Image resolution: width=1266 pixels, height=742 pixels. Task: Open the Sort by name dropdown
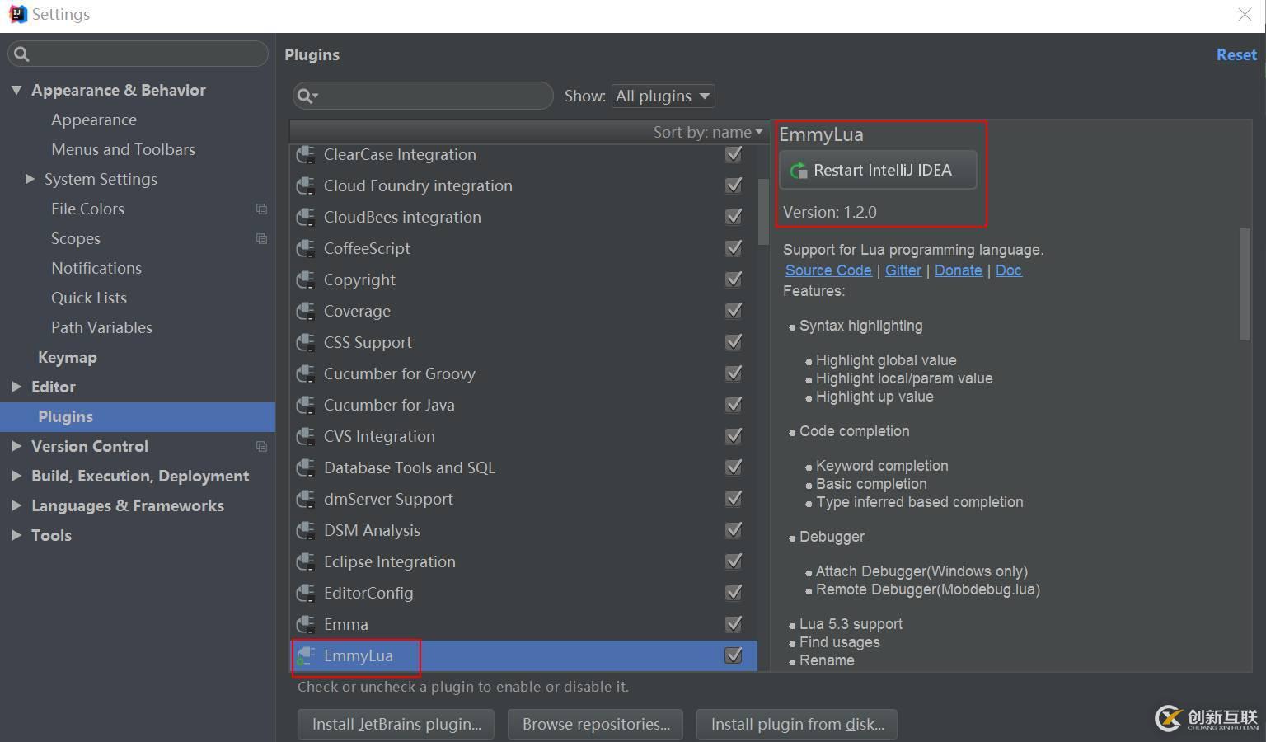tap(707, 132)
